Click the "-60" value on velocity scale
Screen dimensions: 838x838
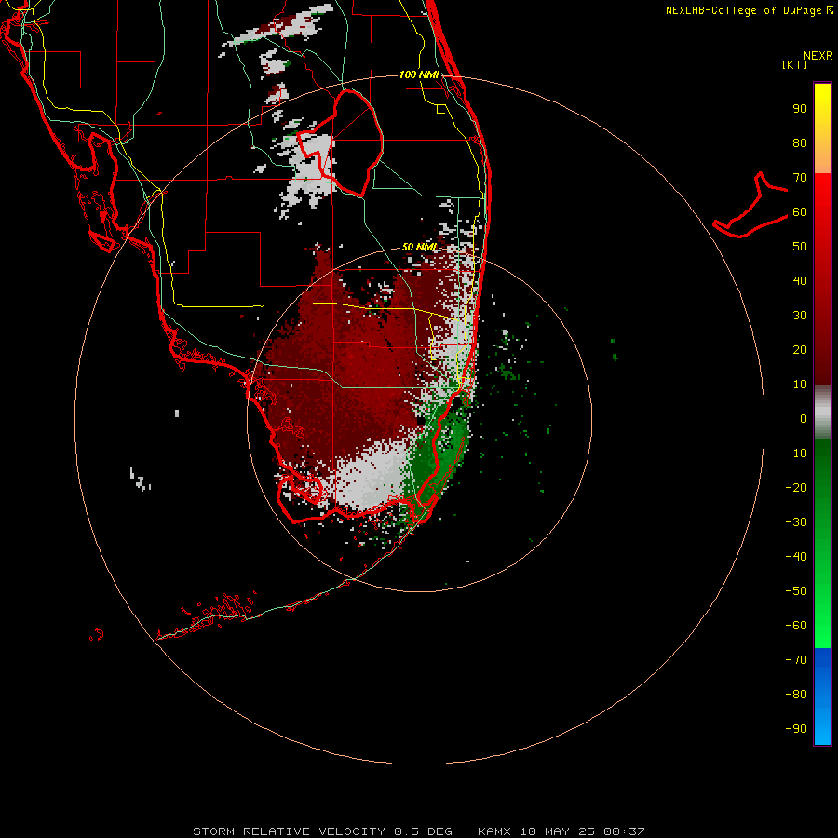[x=796, y=626]
